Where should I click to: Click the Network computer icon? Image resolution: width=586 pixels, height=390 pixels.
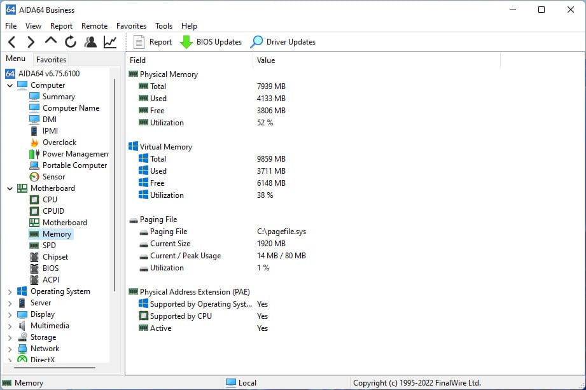22,349
